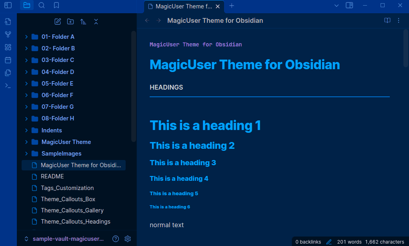The image size is (409, 246).
Task: Navigate forward arrow
Action: (158, 20)
